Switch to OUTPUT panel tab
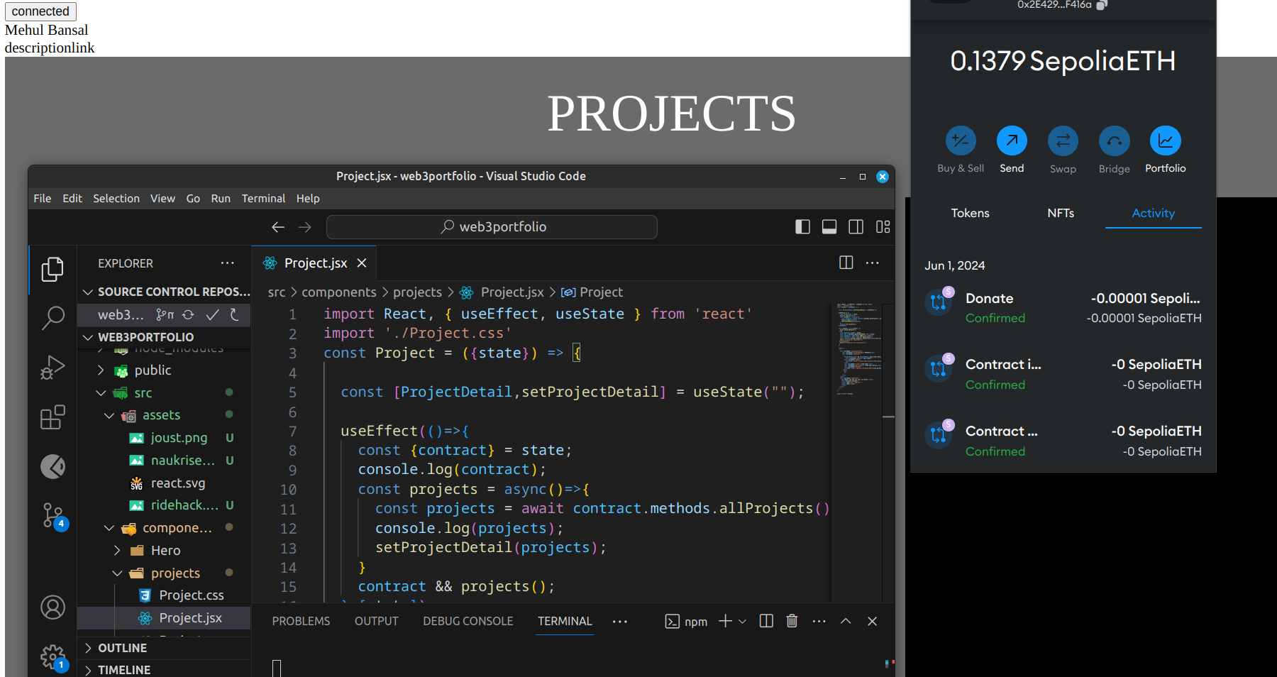This screenshot has height=677, width=1277. coord(377,622)
